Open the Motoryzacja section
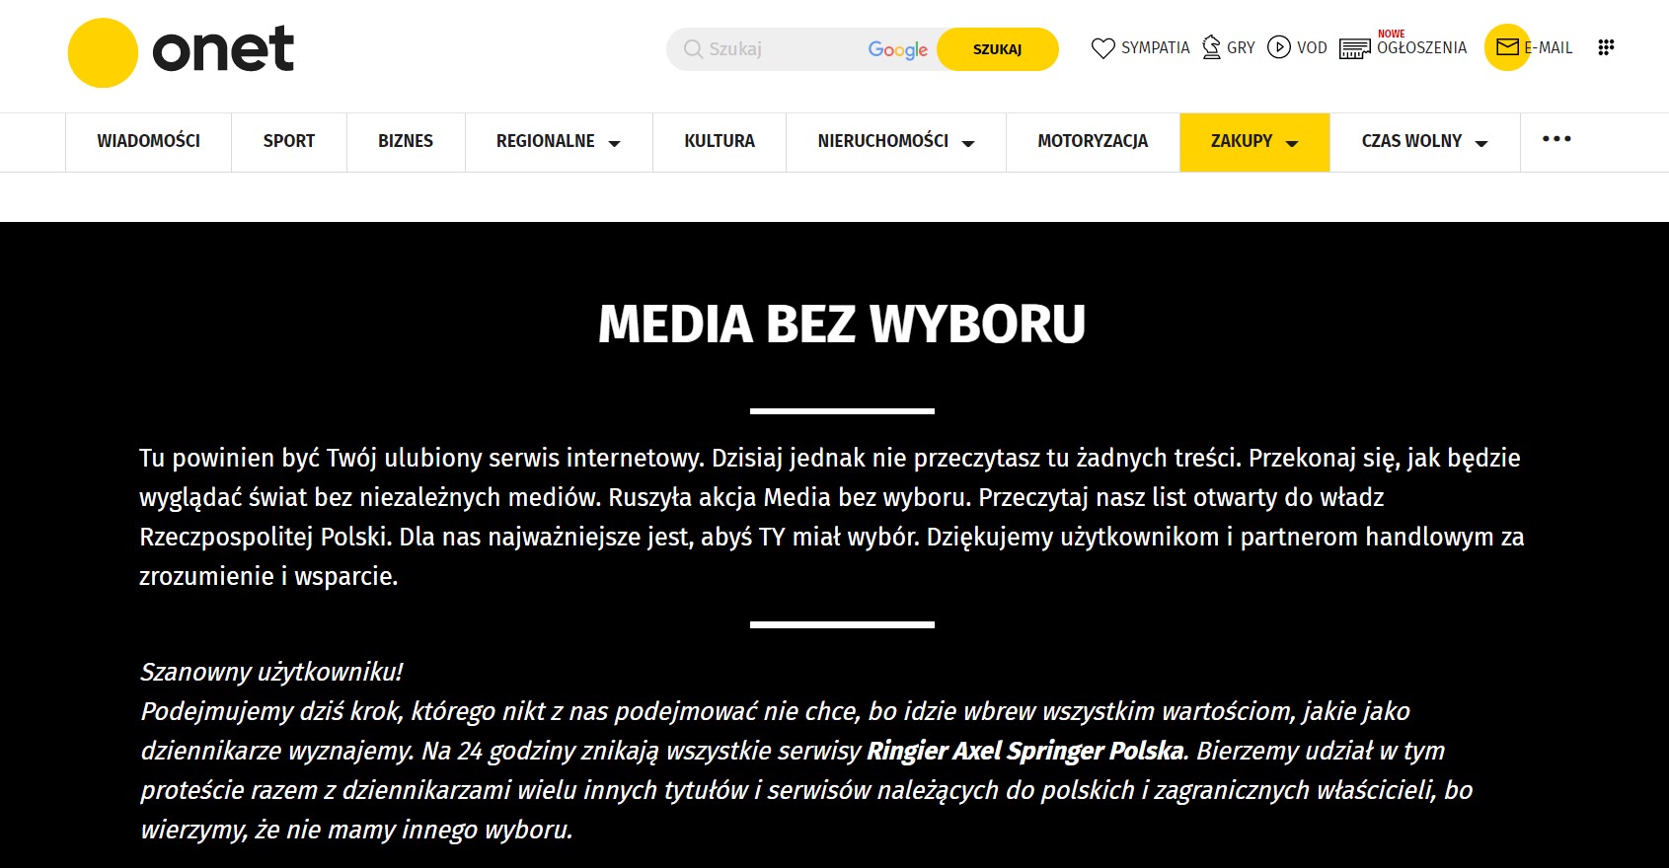The image size is (1669, 868). click(1092, 141)
